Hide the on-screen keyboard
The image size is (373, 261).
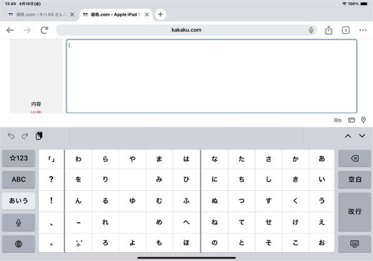(354, 244)
